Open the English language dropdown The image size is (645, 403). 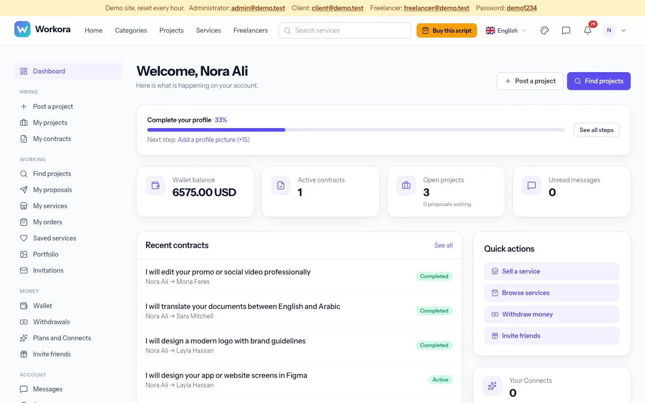(506, 30)
